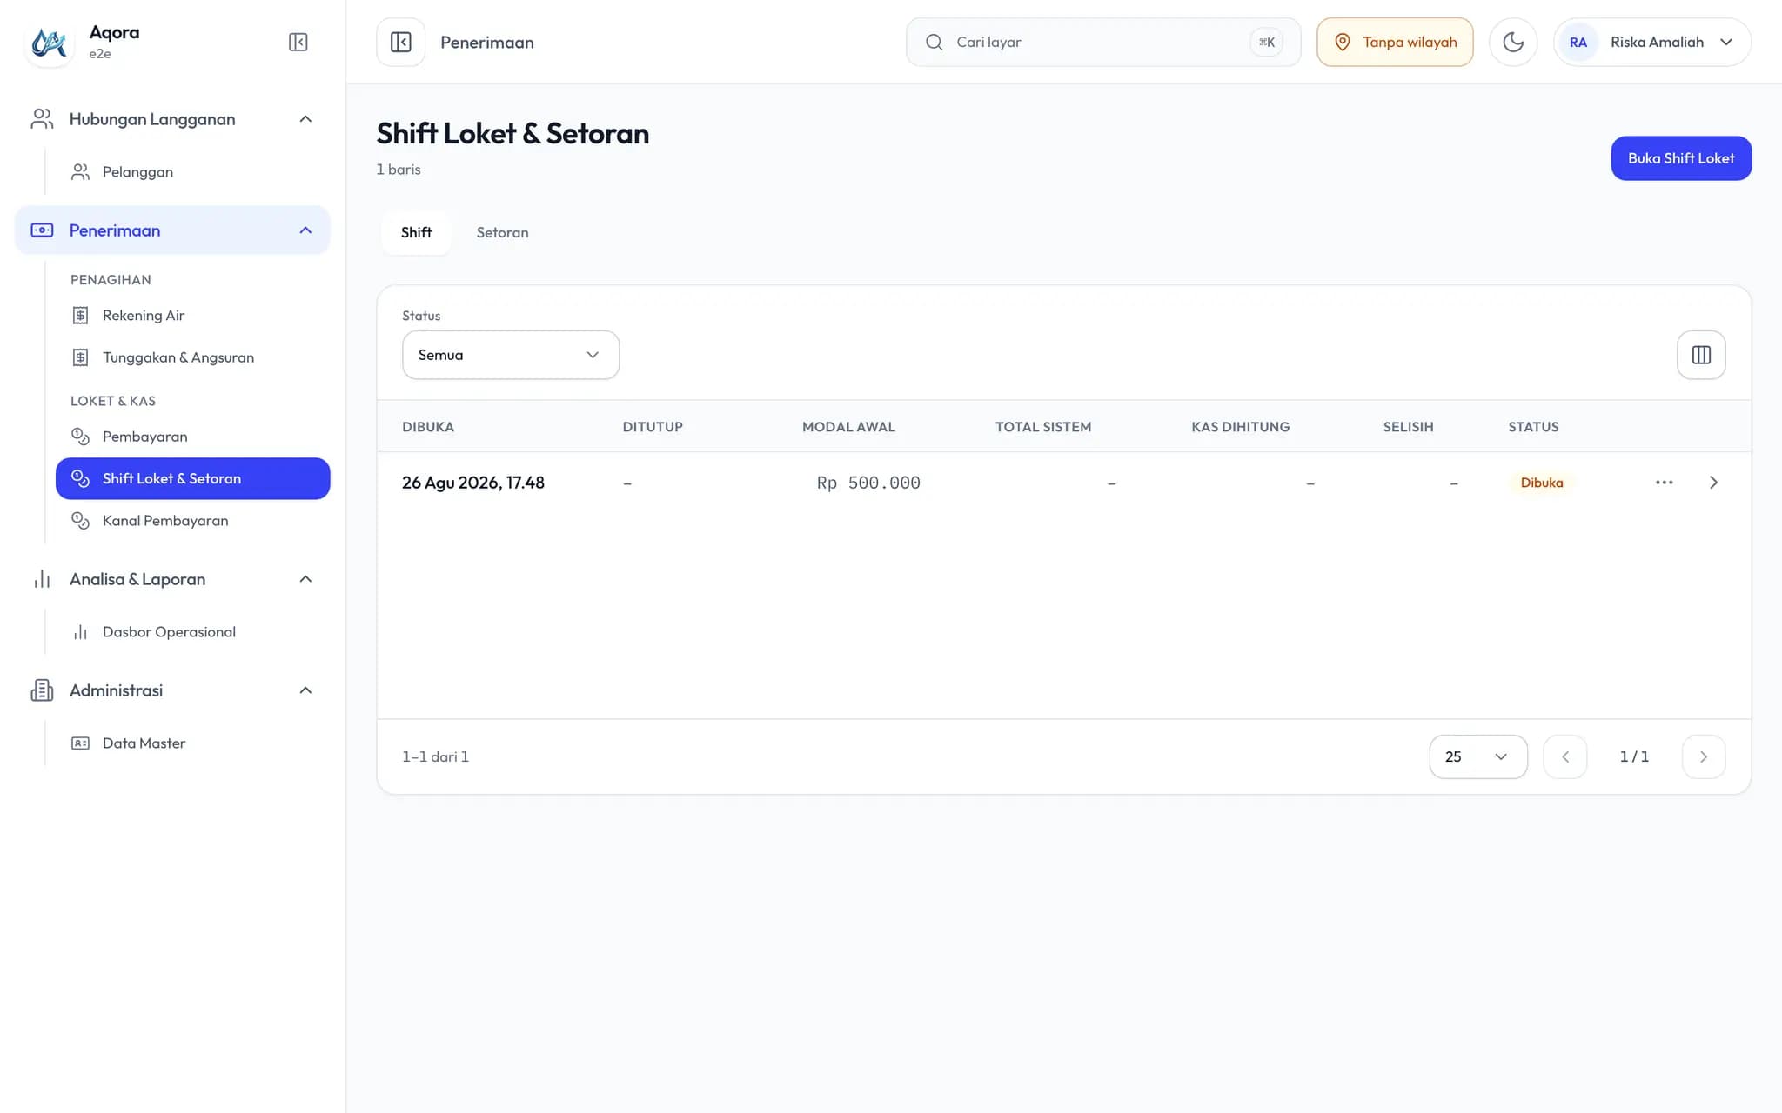Switch to dark mode with moon icon
The width and height of the screenshot is (1782, 1113).
pos(1512,42)
